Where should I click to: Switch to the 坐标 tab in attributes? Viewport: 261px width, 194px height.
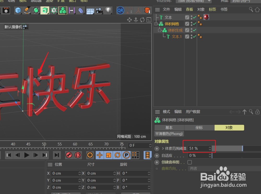click(x=199, y=128)
